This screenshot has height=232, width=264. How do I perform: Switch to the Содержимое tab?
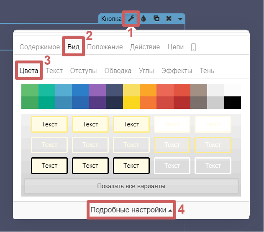coord(40,47)
